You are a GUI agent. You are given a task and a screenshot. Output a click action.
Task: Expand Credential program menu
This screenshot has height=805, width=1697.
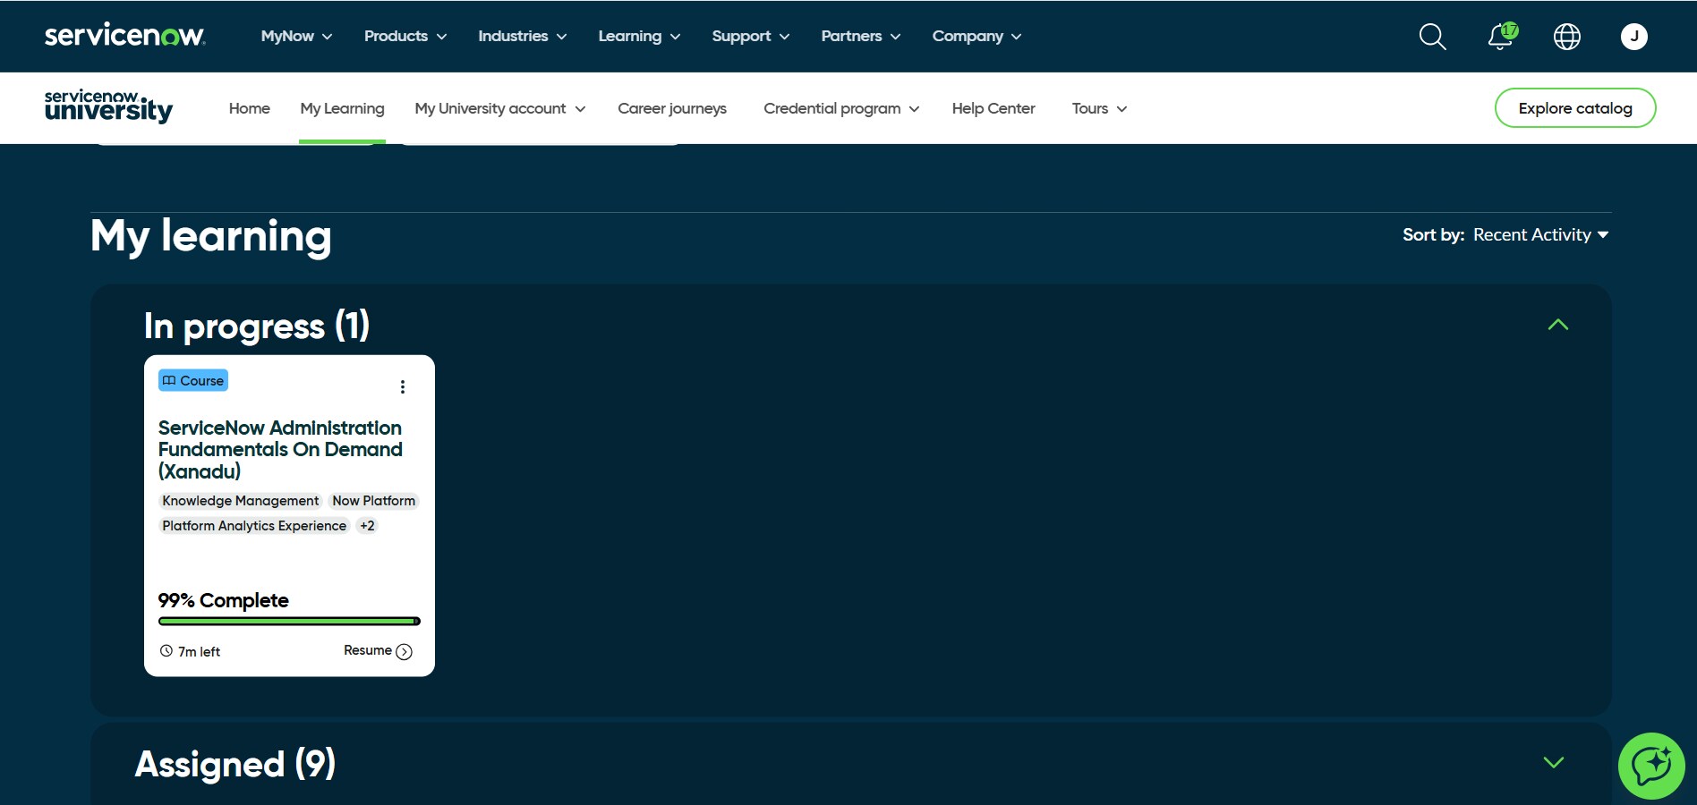click(841, 108)
